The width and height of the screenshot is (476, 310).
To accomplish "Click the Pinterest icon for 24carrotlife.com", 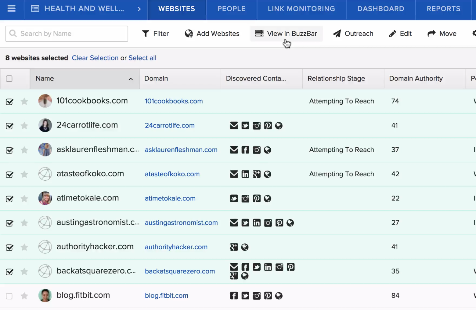I will [268, 125].
